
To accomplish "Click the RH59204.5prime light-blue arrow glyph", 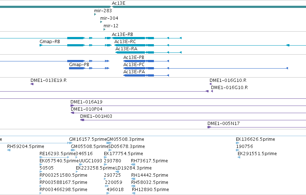I will click(9, 150).
